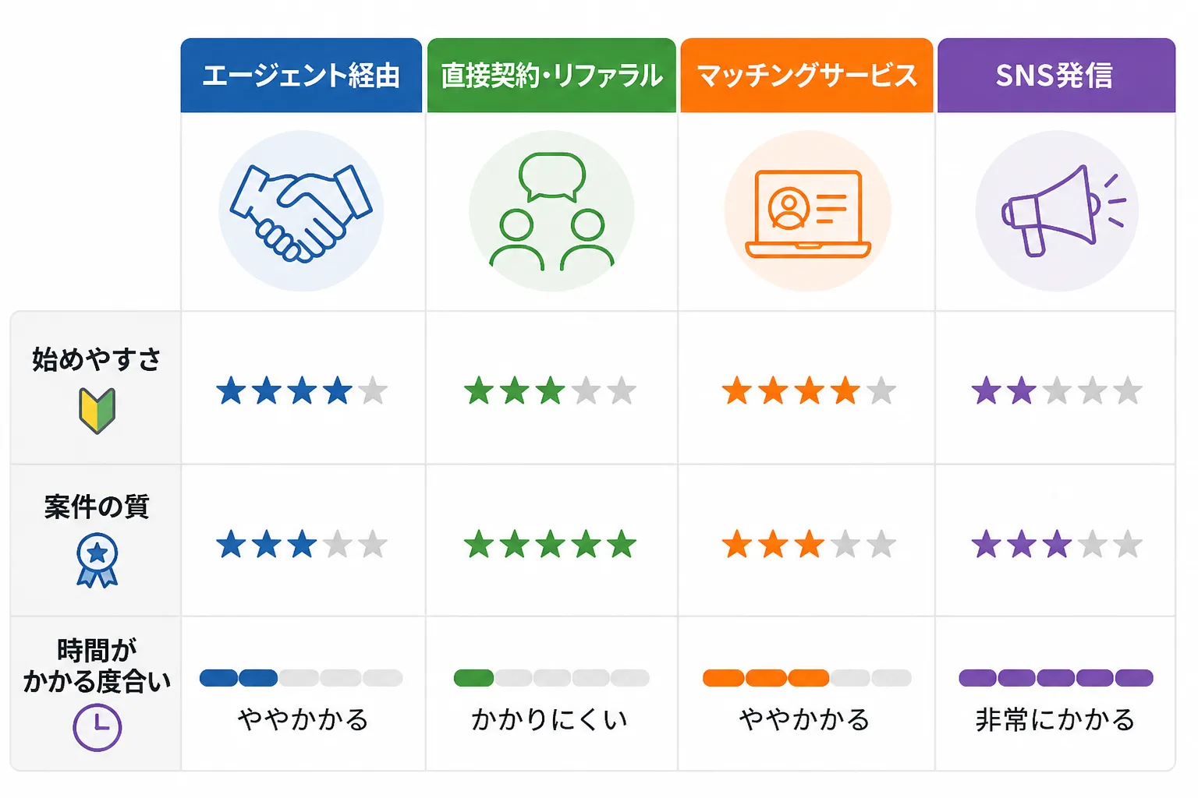The height and width of the screenshot is (798, 1198).
Task: Click the 非常にかかる label
Action: pos(1055,719)
